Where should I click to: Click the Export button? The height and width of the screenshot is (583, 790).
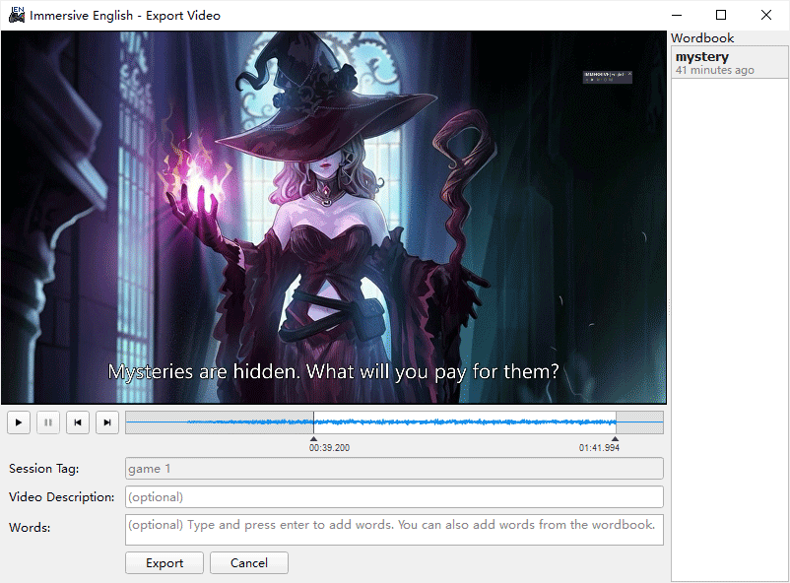(164, 562)
